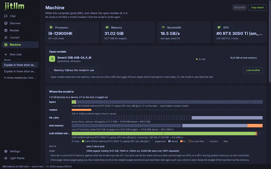Viewport: 271px width, 169px height.
Task: Open first recent chat 'Explain in three short se...'
Action: (x=20, y=65)
